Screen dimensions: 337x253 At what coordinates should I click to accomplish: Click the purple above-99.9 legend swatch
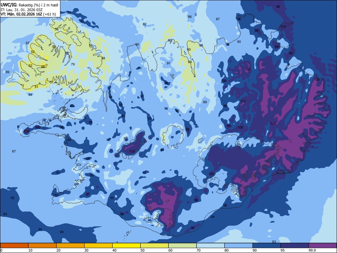pyautogui.click(x=323, y=246)
